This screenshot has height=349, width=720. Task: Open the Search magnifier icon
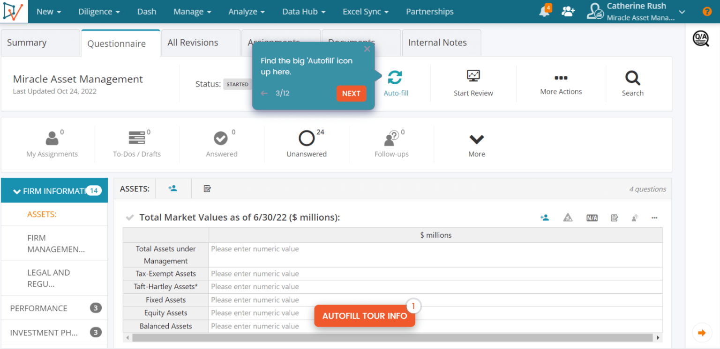click(x=632, y=78)
